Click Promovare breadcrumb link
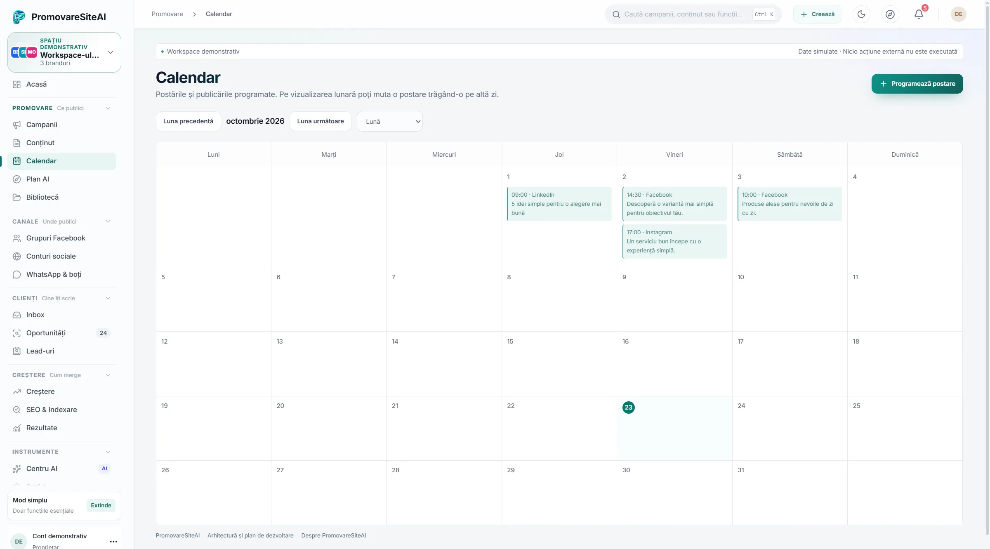The image size is (990, 549). [167, 14]
